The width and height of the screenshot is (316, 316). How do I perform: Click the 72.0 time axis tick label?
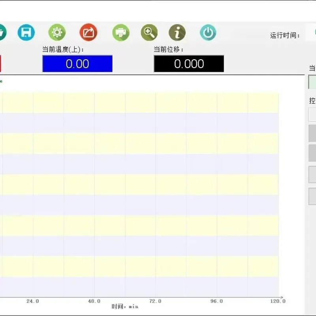coord(155,301)
